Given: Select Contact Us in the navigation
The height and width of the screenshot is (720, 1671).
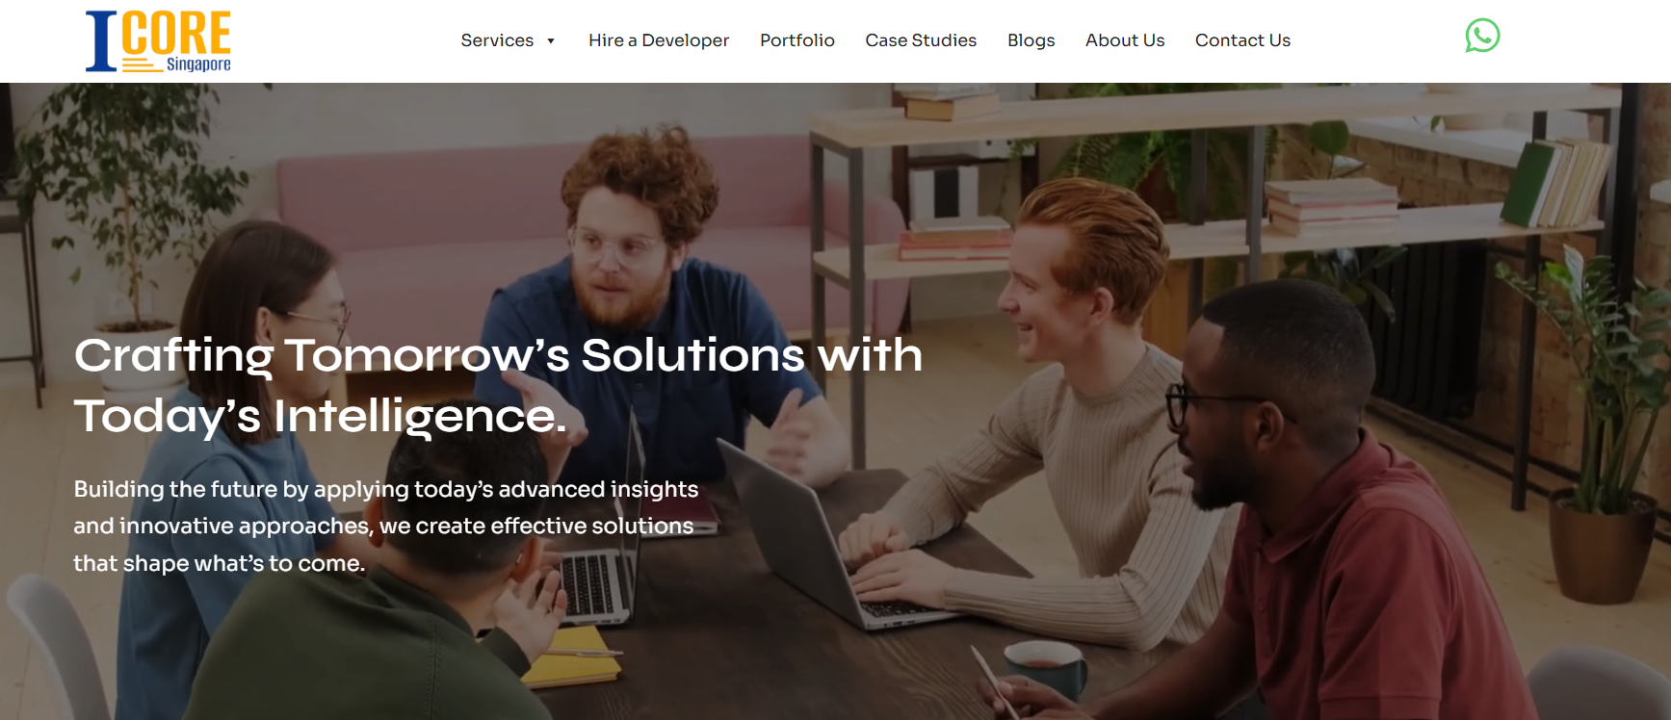Looking at the screenshot, I should 1242,40.
